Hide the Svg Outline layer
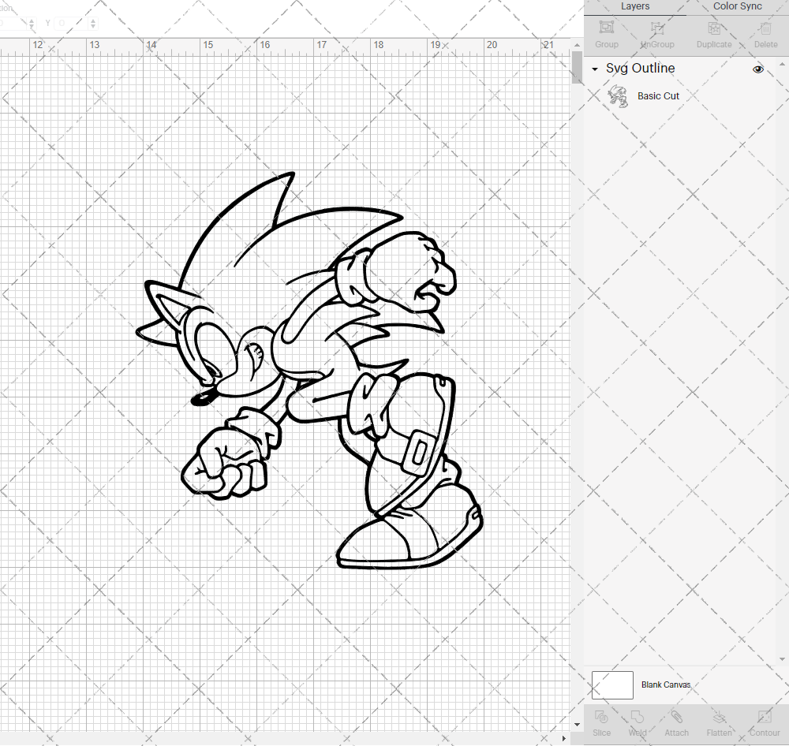789x746 pixels. click(757, 69)
